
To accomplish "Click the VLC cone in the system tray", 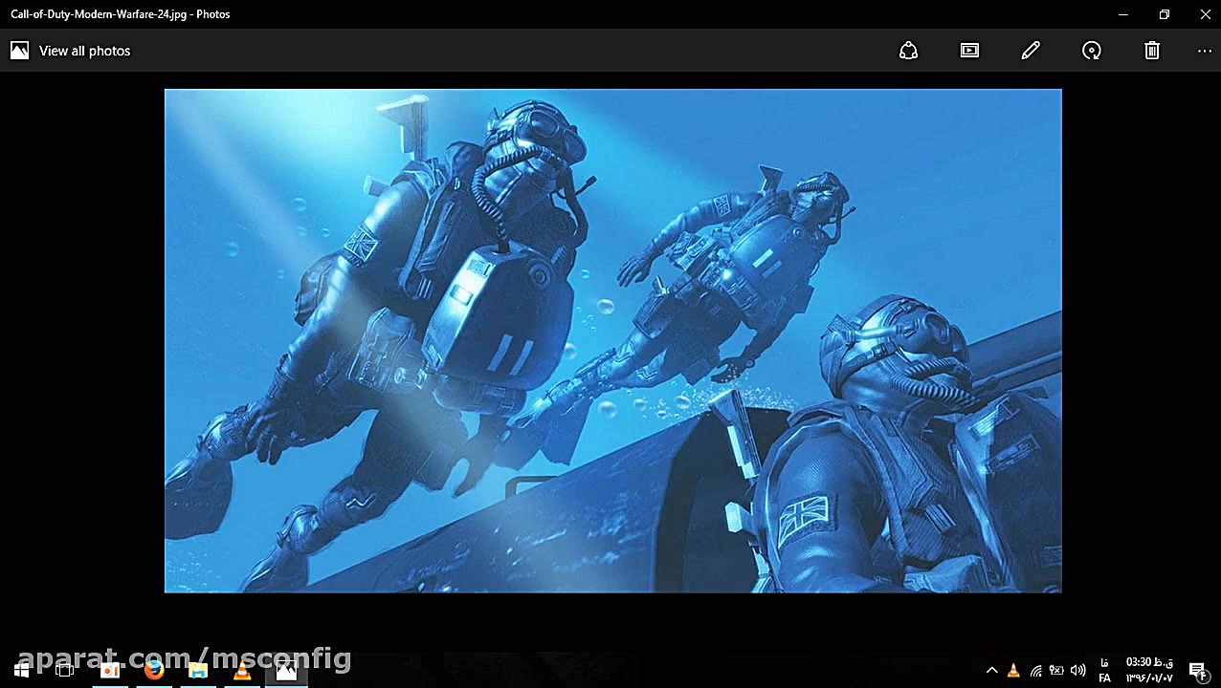I will pos(1013,671).
